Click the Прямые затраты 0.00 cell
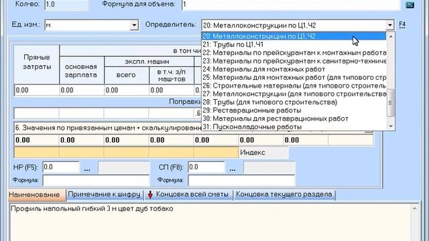This screenshot has width=429, height=241. tap(37, 90)
